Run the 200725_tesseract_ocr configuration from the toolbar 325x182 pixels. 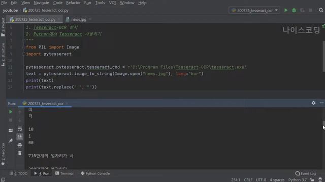(286, 10)
